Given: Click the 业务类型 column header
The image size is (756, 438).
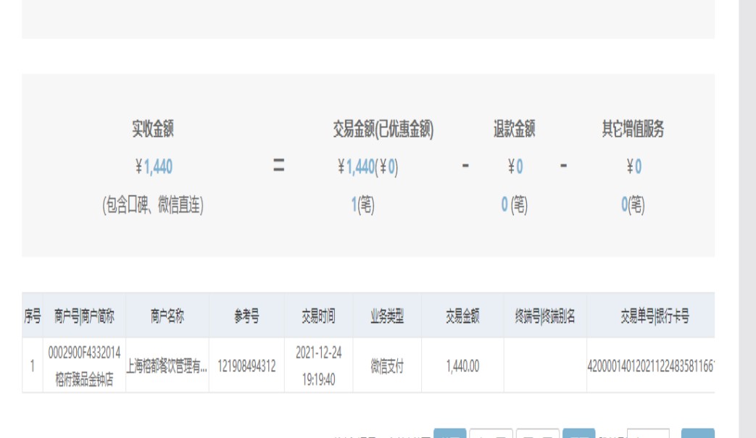Looking at the screenshot, I should pos(387,316).
